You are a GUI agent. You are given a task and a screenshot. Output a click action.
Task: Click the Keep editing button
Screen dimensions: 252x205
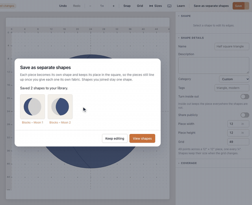pos(115,139)
